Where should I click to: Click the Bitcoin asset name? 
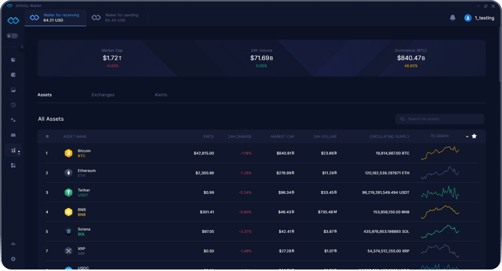(x=84, y=151)
